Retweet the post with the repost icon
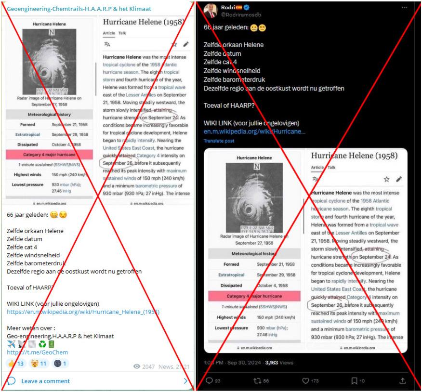 [257, 381]
